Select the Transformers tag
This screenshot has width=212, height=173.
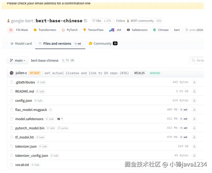(x=45, y=30)
